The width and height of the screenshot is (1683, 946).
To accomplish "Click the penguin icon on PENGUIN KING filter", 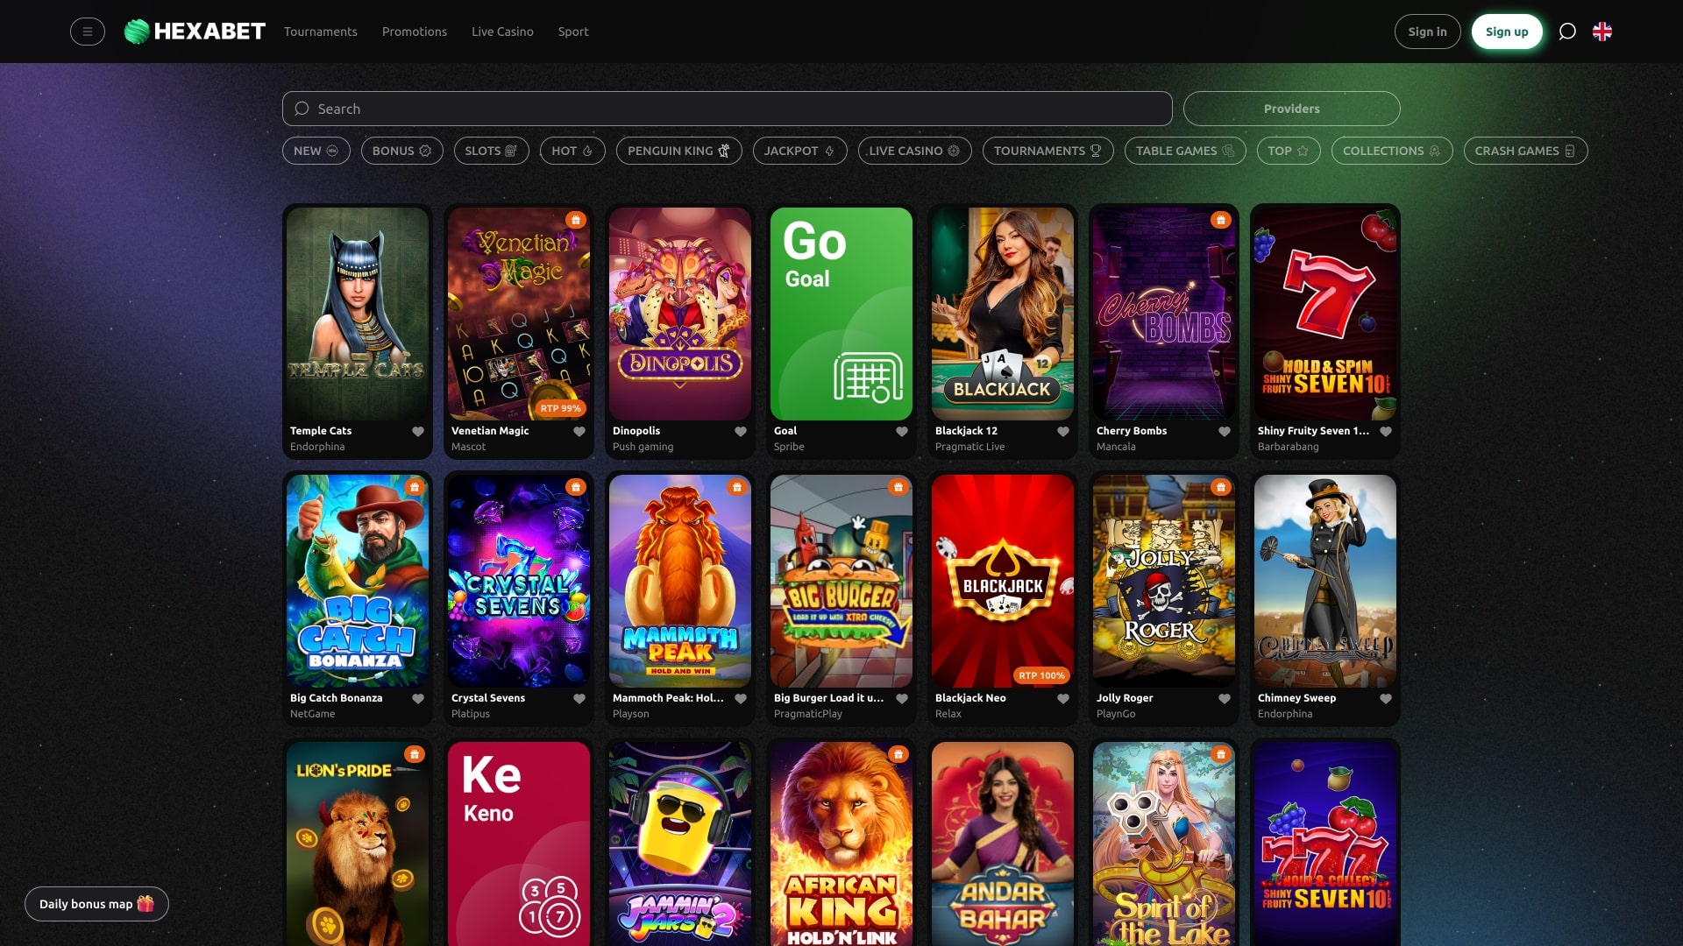I will tap(725, 150).
